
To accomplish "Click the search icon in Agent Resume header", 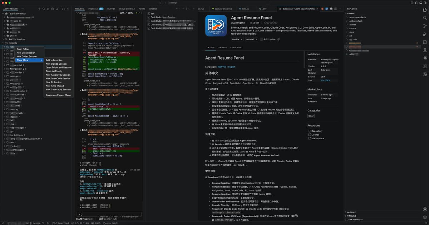I will click(x=44, y=9).
